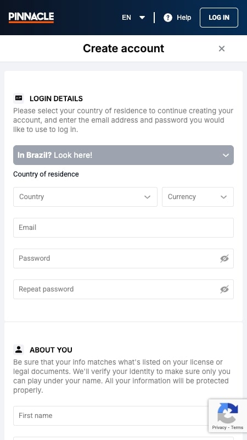Image resolution: width=247 pixels, height=440 pixels.
Task: Click the reCAPTCHA badge logo
Action: (228, 413)
